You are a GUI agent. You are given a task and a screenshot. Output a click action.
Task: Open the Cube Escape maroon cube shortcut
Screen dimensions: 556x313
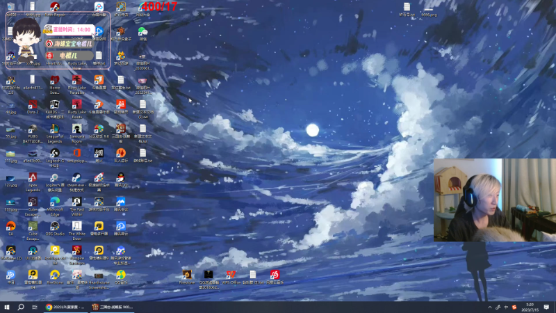coord(33,202)
